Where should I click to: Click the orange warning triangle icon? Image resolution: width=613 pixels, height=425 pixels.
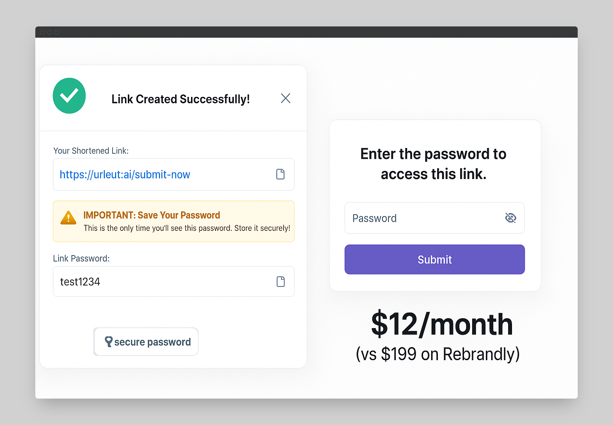tap(69, 218)
